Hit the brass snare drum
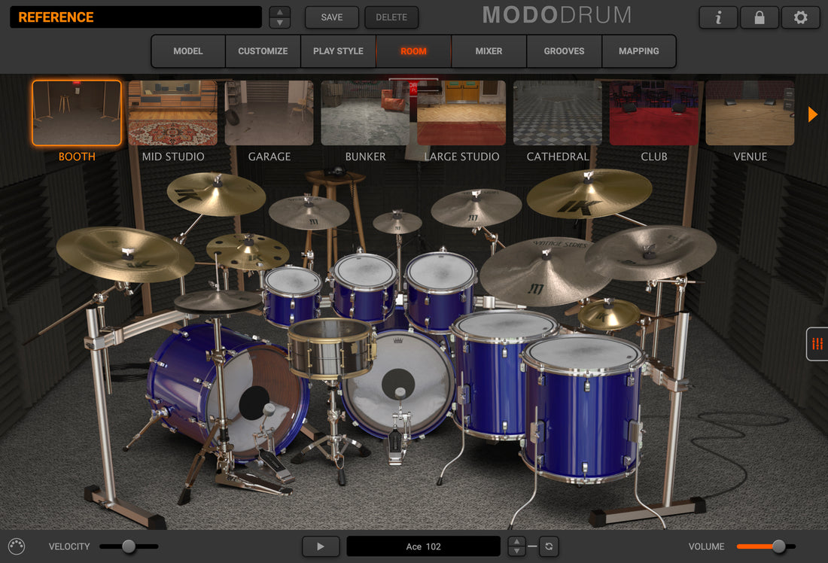 point(331,348)
